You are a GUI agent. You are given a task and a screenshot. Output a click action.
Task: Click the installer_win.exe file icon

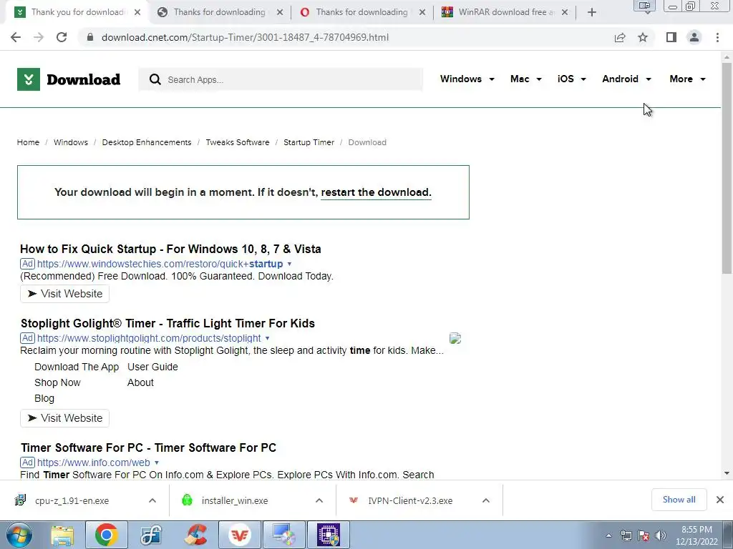point(187,500)
